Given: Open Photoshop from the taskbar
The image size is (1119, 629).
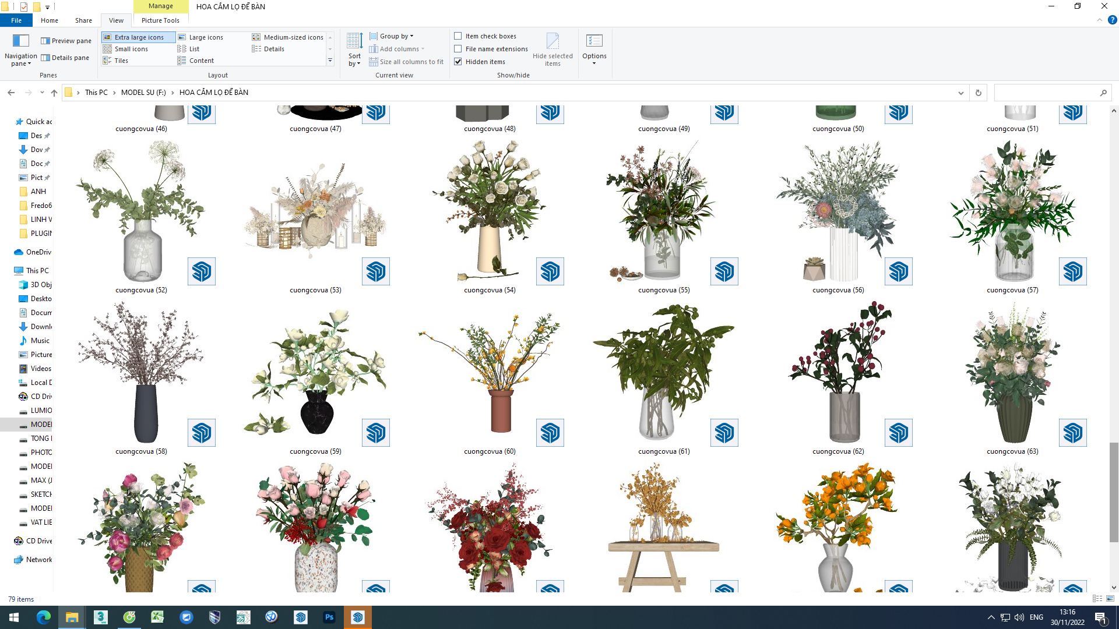Looking at the screenshot, I should pos(329,617).
